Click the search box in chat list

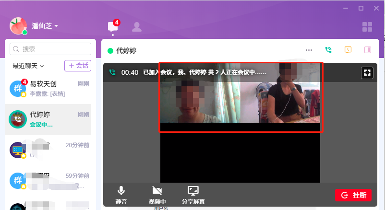pos(50,49)
